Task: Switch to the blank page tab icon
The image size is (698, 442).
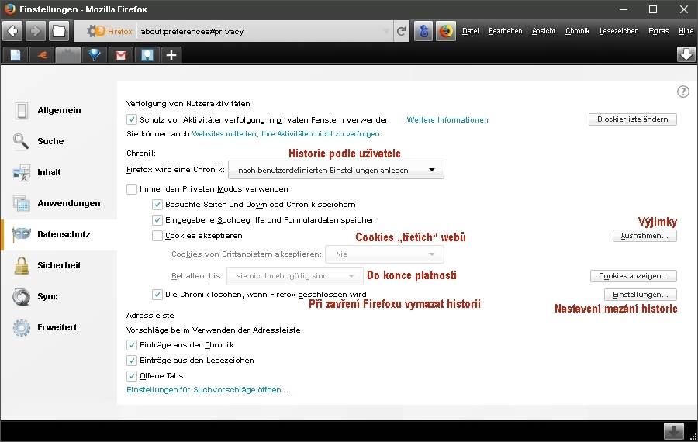Action: coord(16,55)
